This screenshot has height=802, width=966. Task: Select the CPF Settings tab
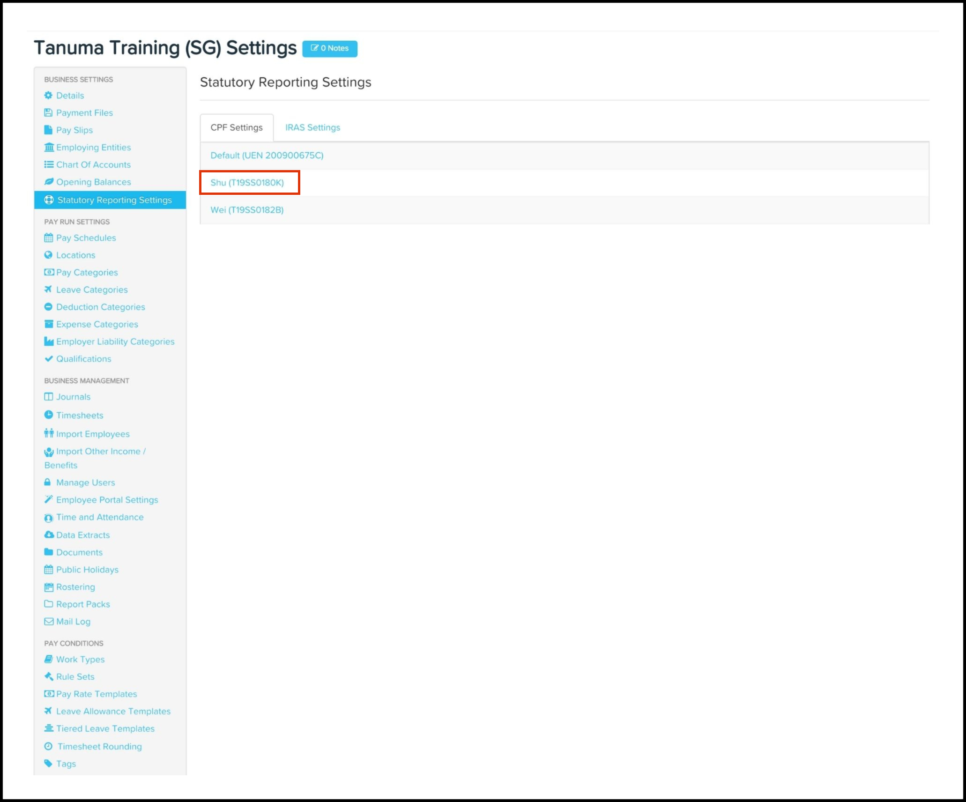[x=237, y=127]
